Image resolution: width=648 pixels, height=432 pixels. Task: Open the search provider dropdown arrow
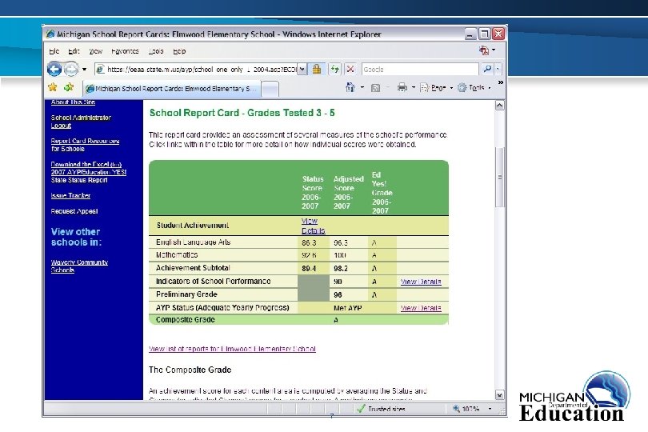[x=498, y=69]
